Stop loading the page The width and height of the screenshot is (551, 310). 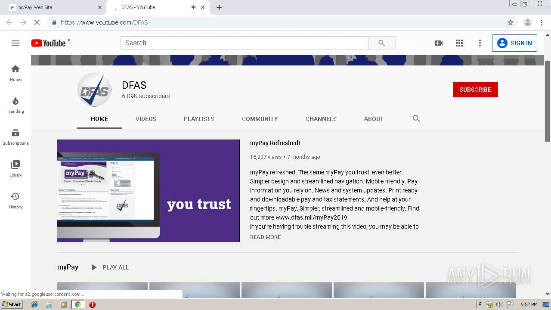click(x=37, y=22)
